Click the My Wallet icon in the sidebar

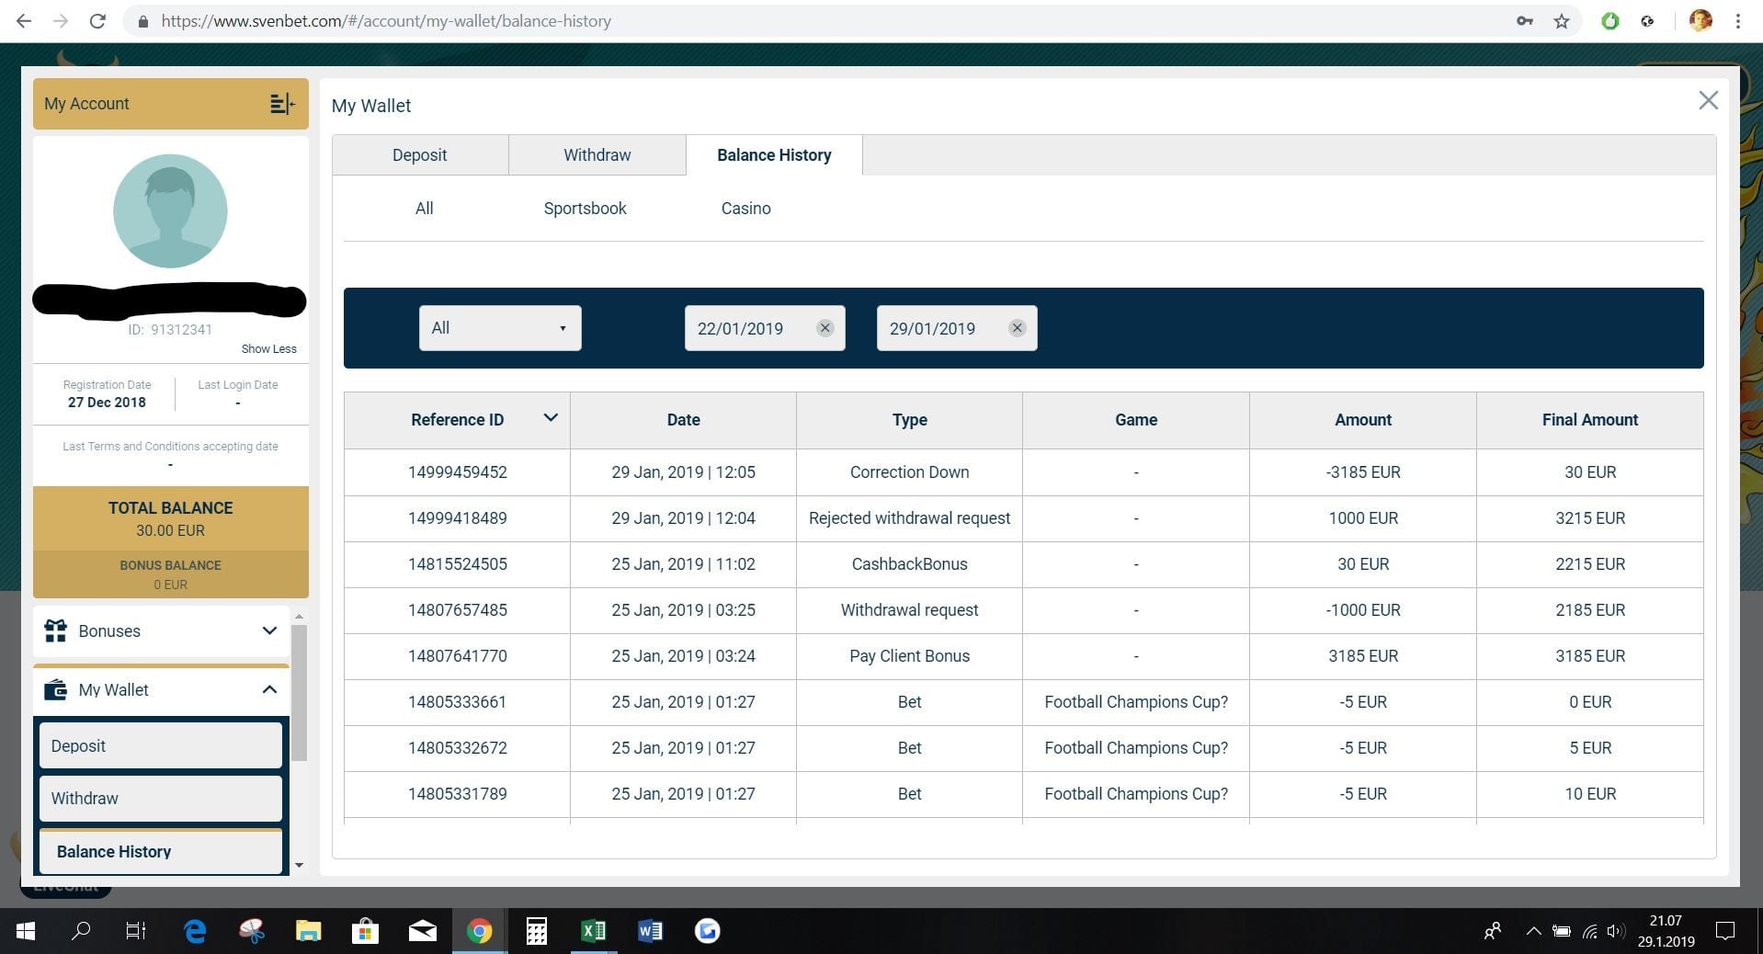click(55, 689)
